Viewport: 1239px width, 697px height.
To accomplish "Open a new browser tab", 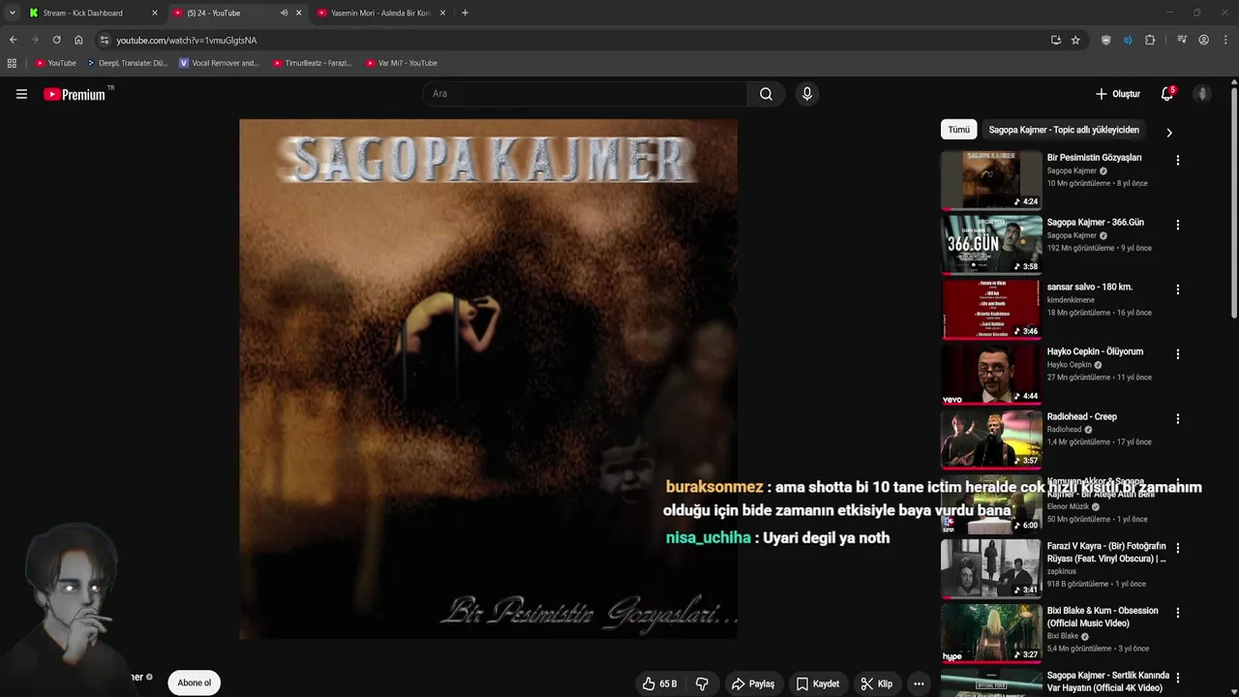I will click(x=465, y=13).
